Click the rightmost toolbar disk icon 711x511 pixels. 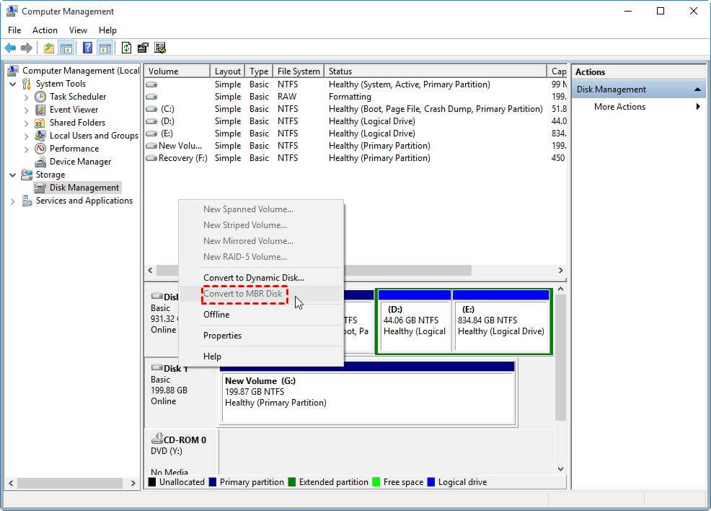(160, 48)
